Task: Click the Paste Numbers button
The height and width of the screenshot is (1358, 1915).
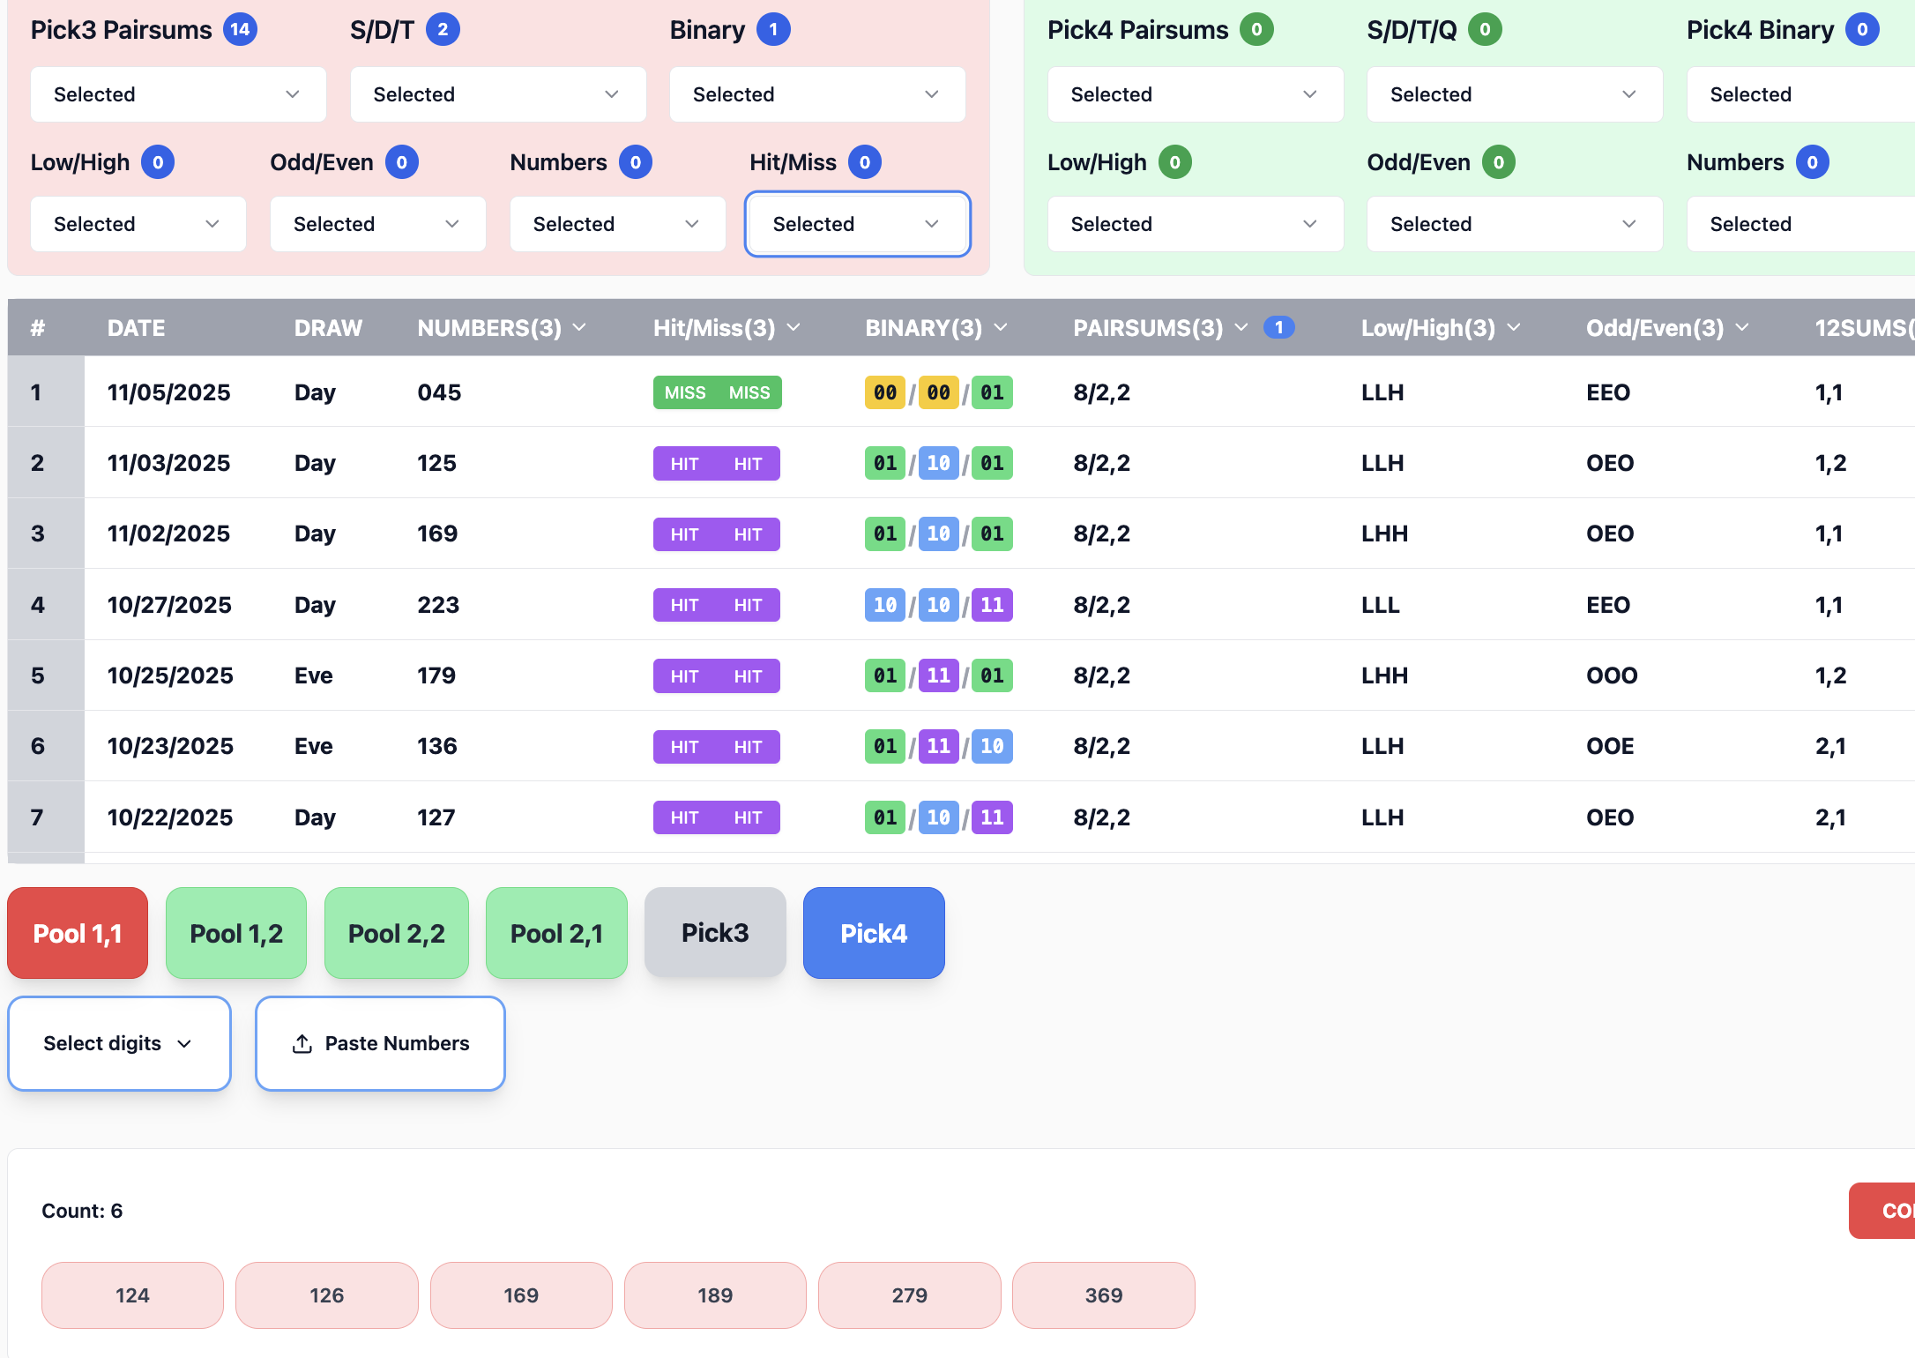Action: click(x=380, y=1043)
